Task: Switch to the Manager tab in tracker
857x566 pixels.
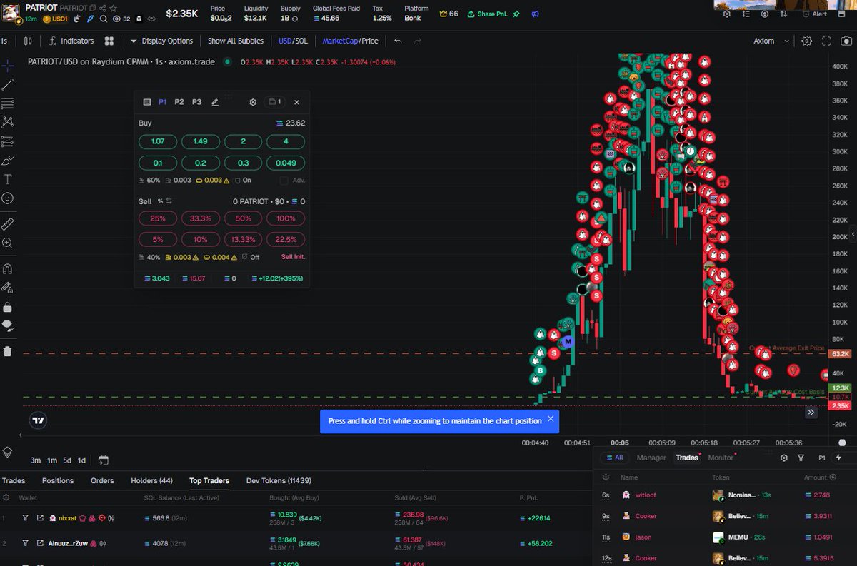Action: (x=651, y=458)
